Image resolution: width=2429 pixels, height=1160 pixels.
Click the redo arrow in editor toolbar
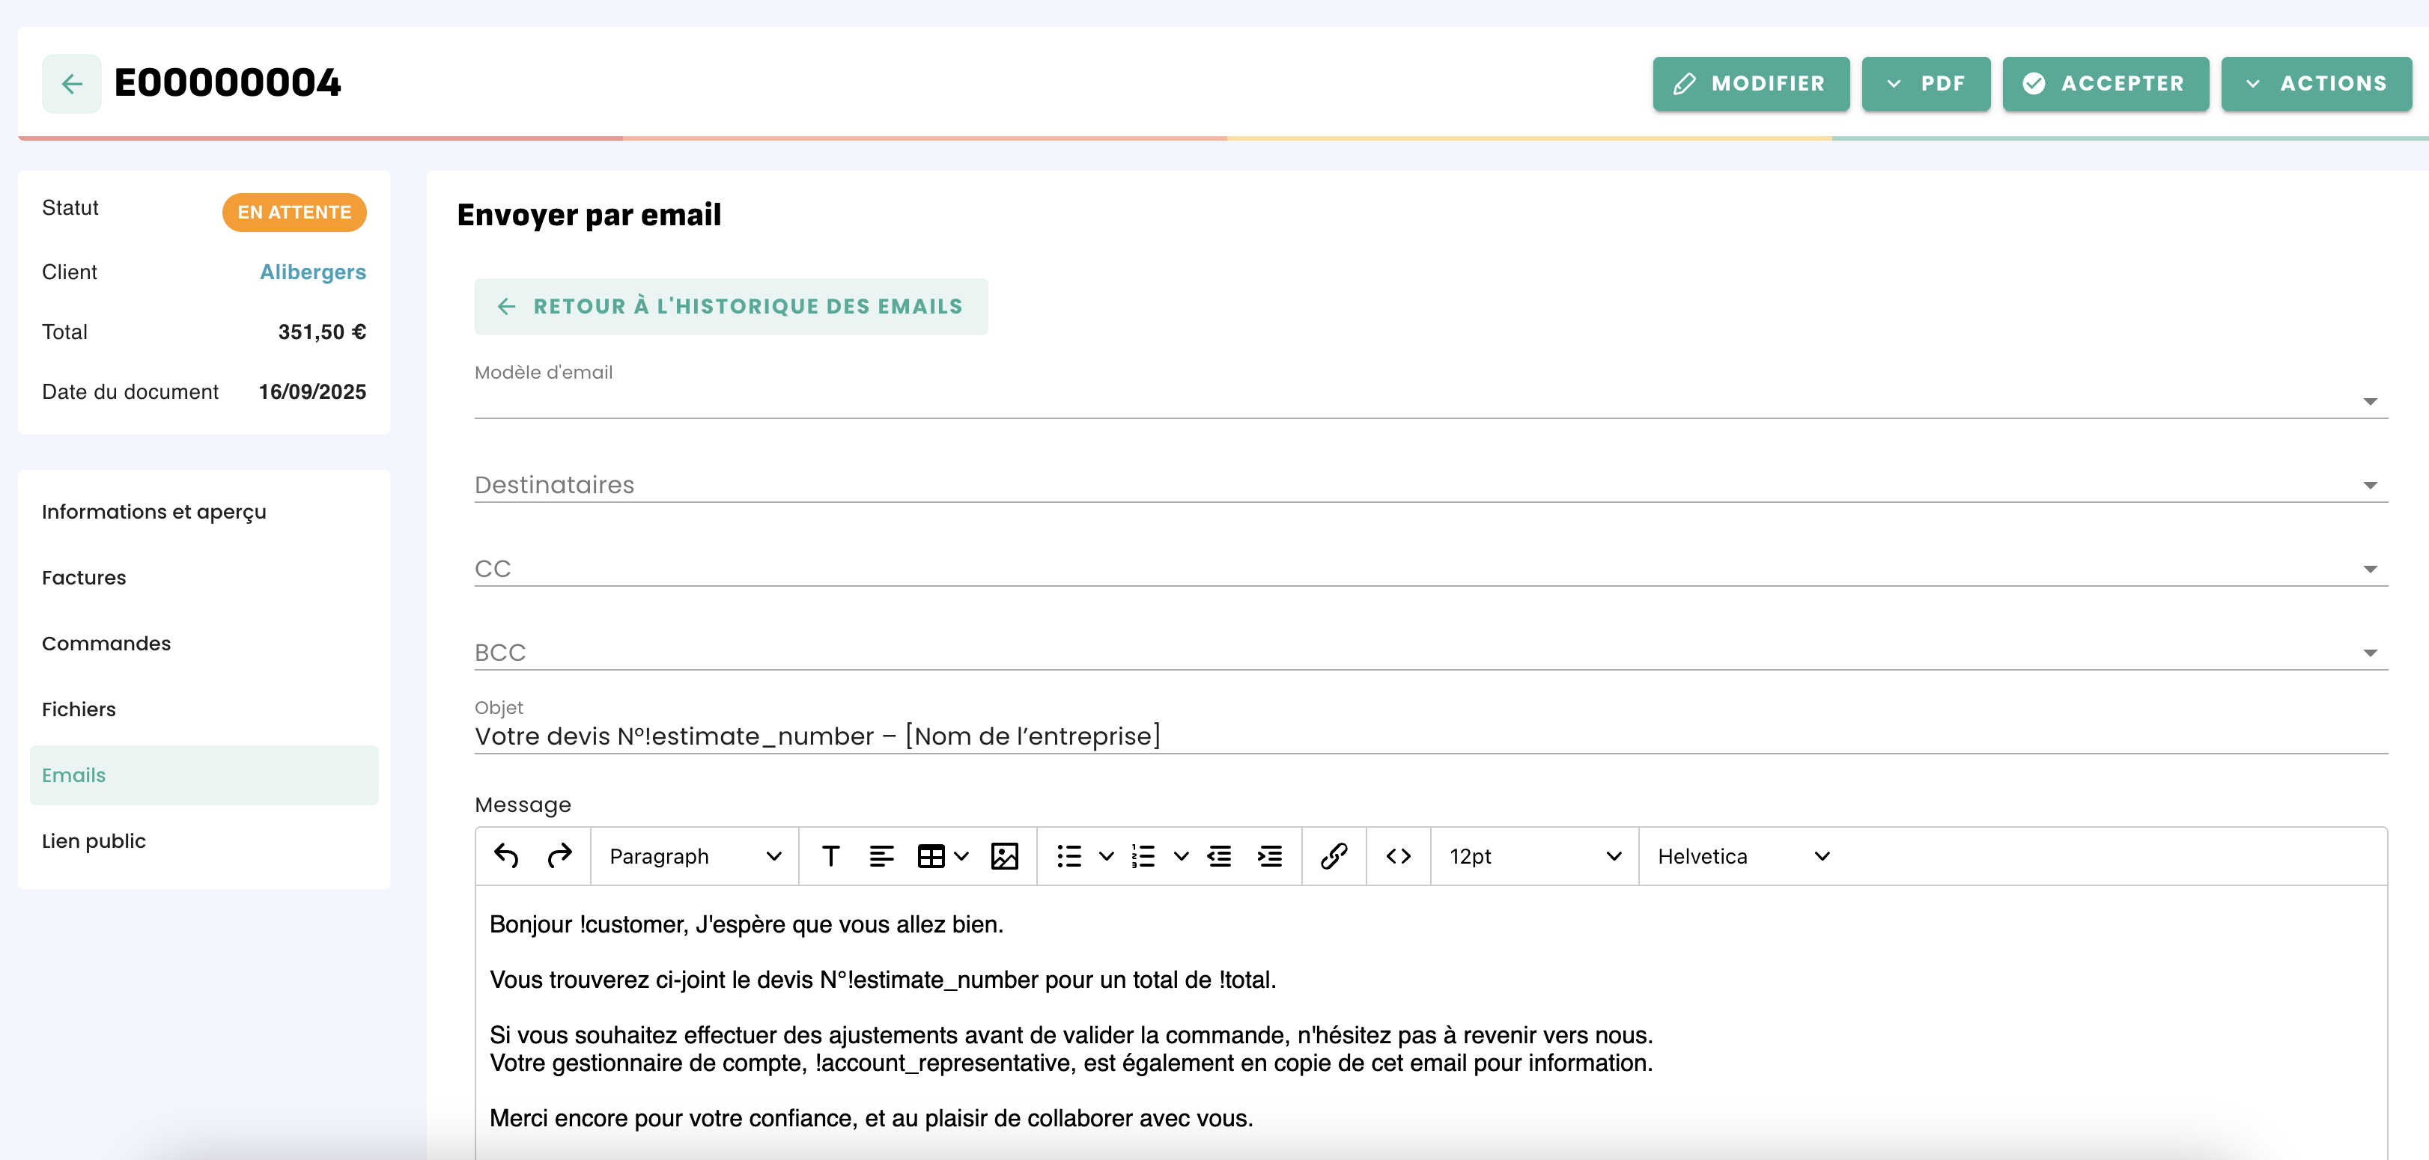(559, 855)
